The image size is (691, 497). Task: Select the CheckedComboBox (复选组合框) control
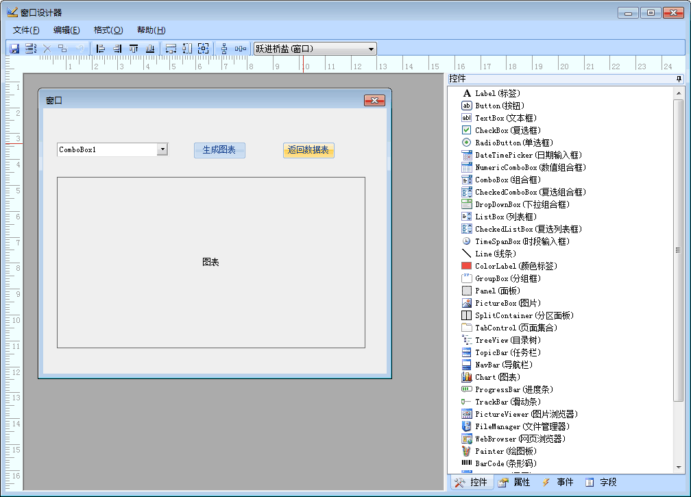coord(524,192)
